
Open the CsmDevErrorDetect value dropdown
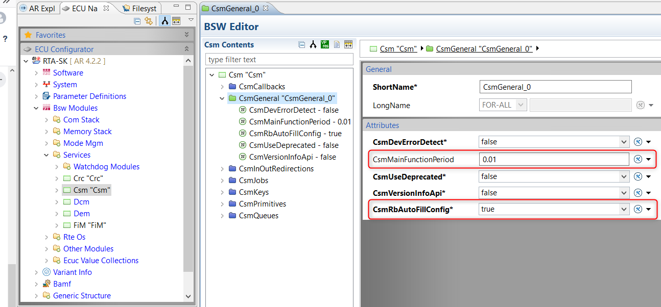coord(624,142)
